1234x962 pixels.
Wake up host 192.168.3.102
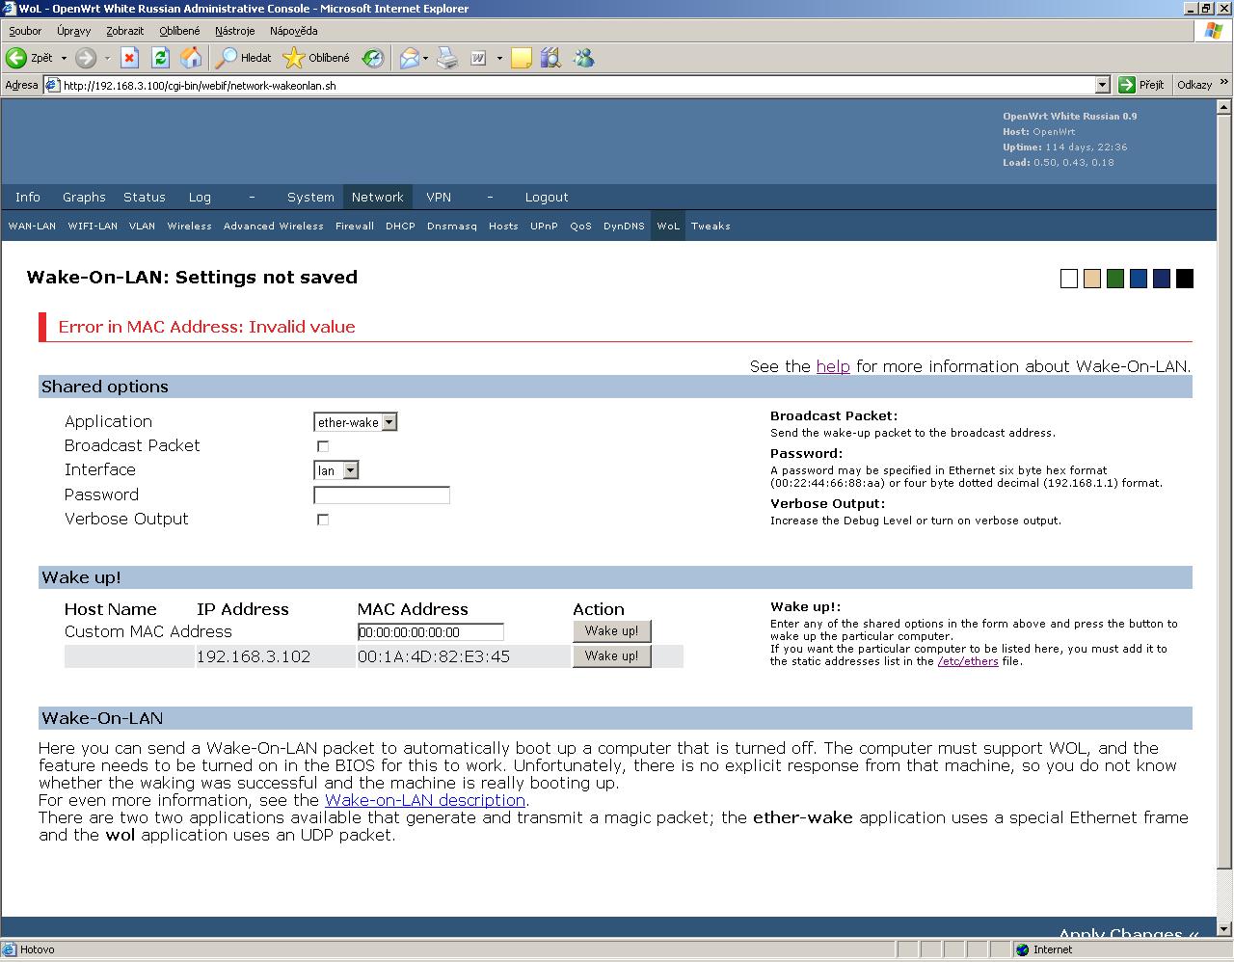click(x=612, y=656)
